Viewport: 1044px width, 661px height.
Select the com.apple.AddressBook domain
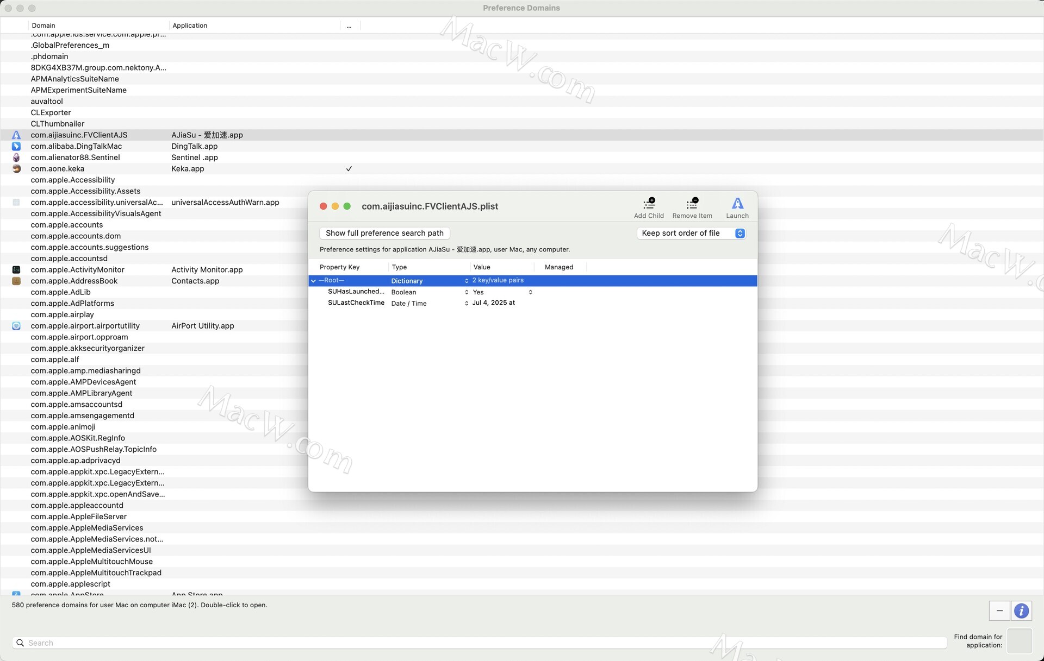[x=74, y=281]
